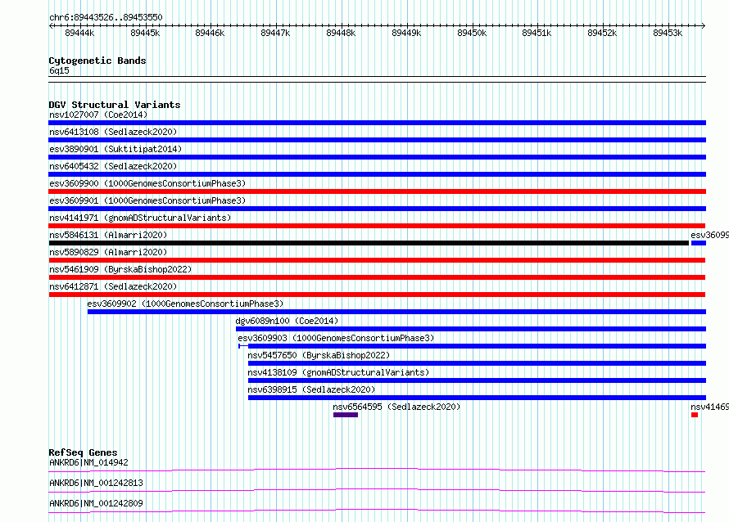Click the nsv6405432 (Sedlazeck2020) label
The image size is (729, 522).
113,166
